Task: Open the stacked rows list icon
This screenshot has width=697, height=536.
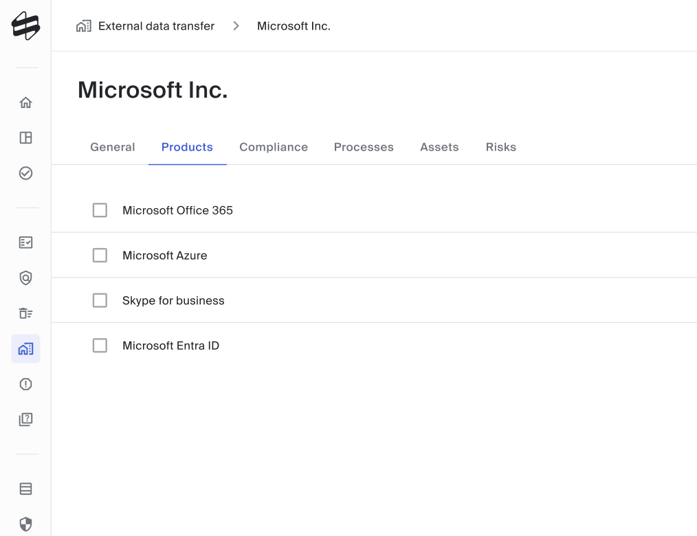Action: tap(26, 489)
